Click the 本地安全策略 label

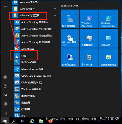point(28,96)
